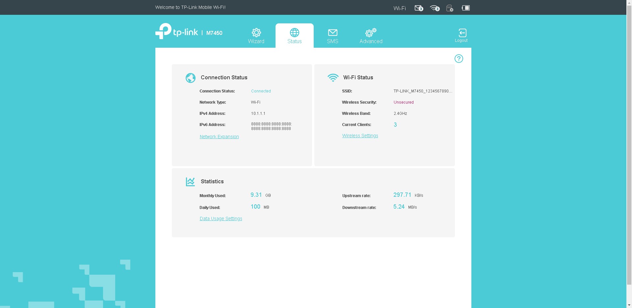Open the SMS tab
Image resolution: width=632 pixels, height=308 pixels.
(332, 36)
